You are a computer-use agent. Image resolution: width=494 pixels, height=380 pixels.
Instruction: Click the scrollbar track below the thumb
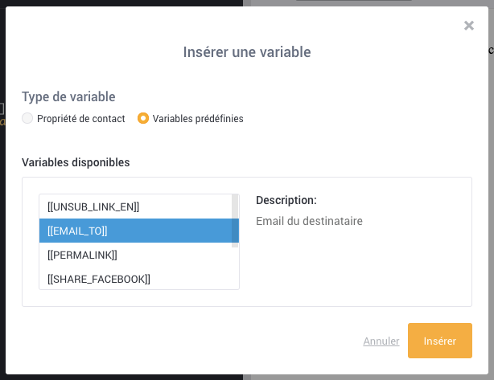(235, 268)
